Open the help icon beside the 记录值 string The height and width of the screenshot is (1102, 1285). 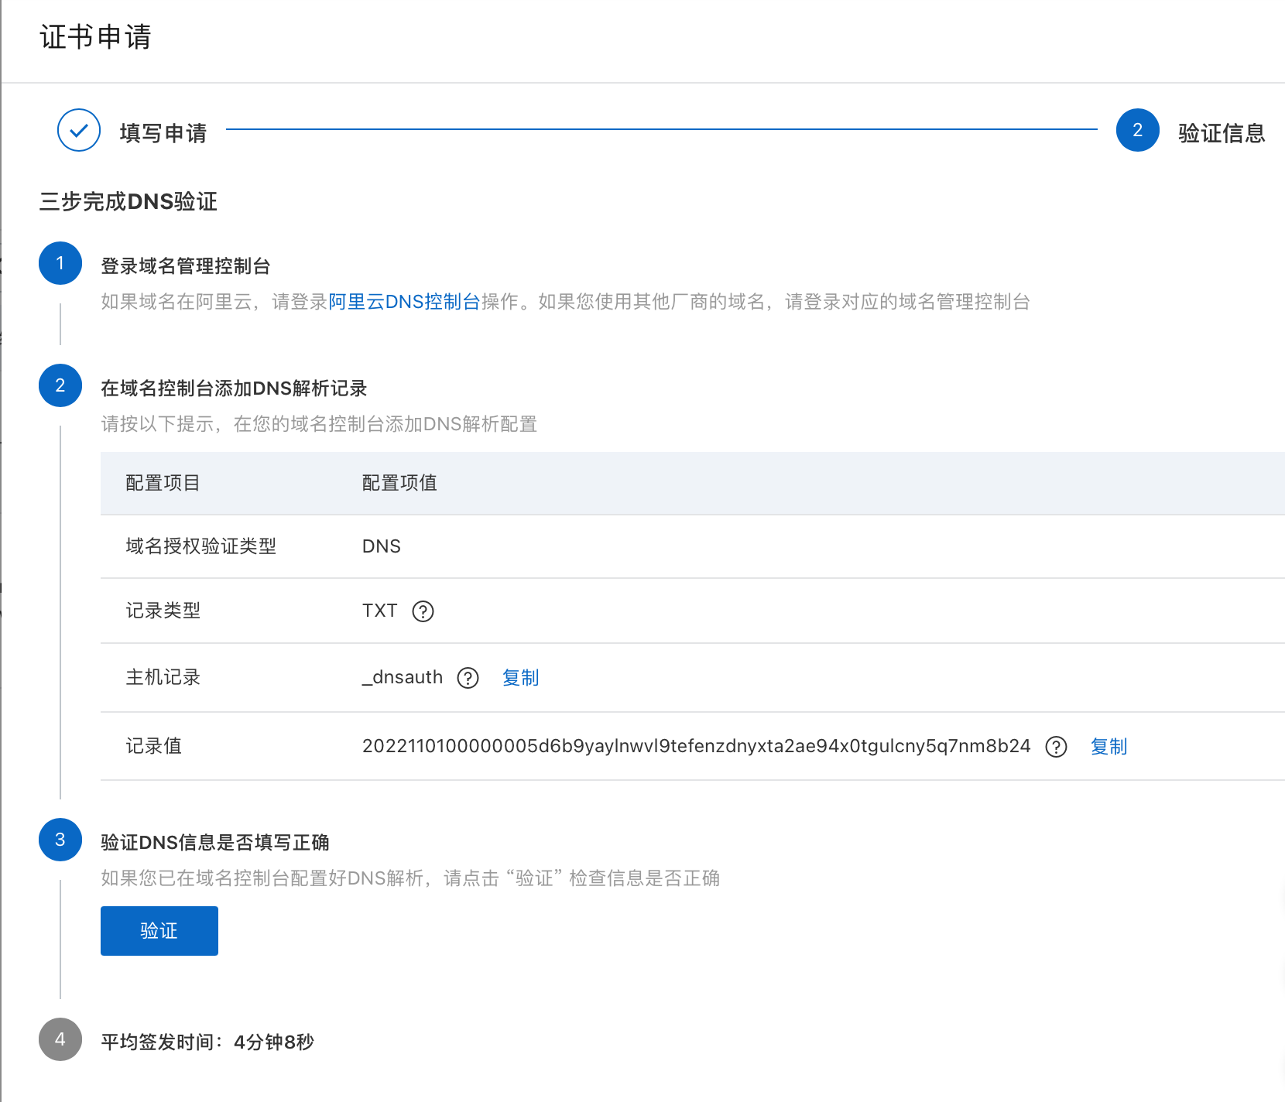click(x=1056, y=747)
